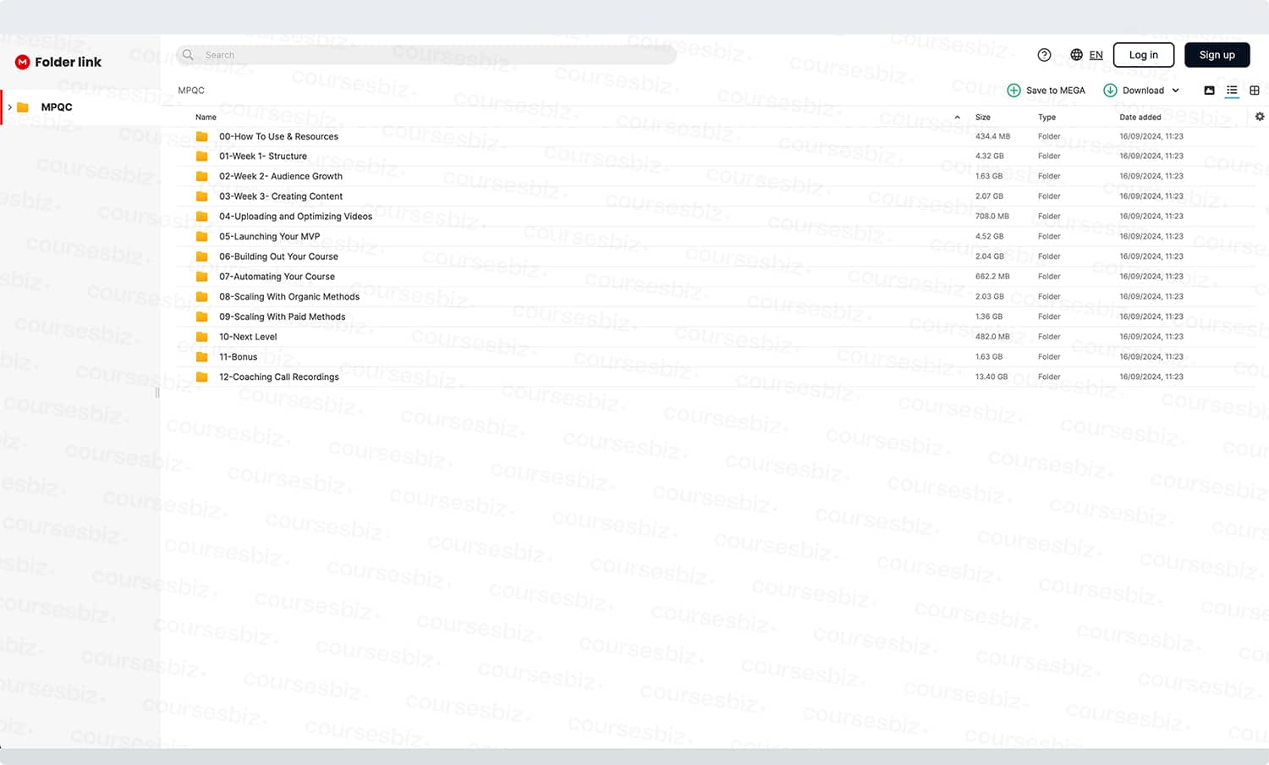Click folder icon of 06-Building Out Your Course

click(201, 256)
